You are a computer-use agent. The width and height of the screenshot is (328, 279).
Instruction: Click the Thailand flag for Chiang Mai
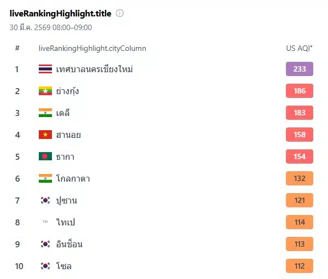[x=45, y=69]
